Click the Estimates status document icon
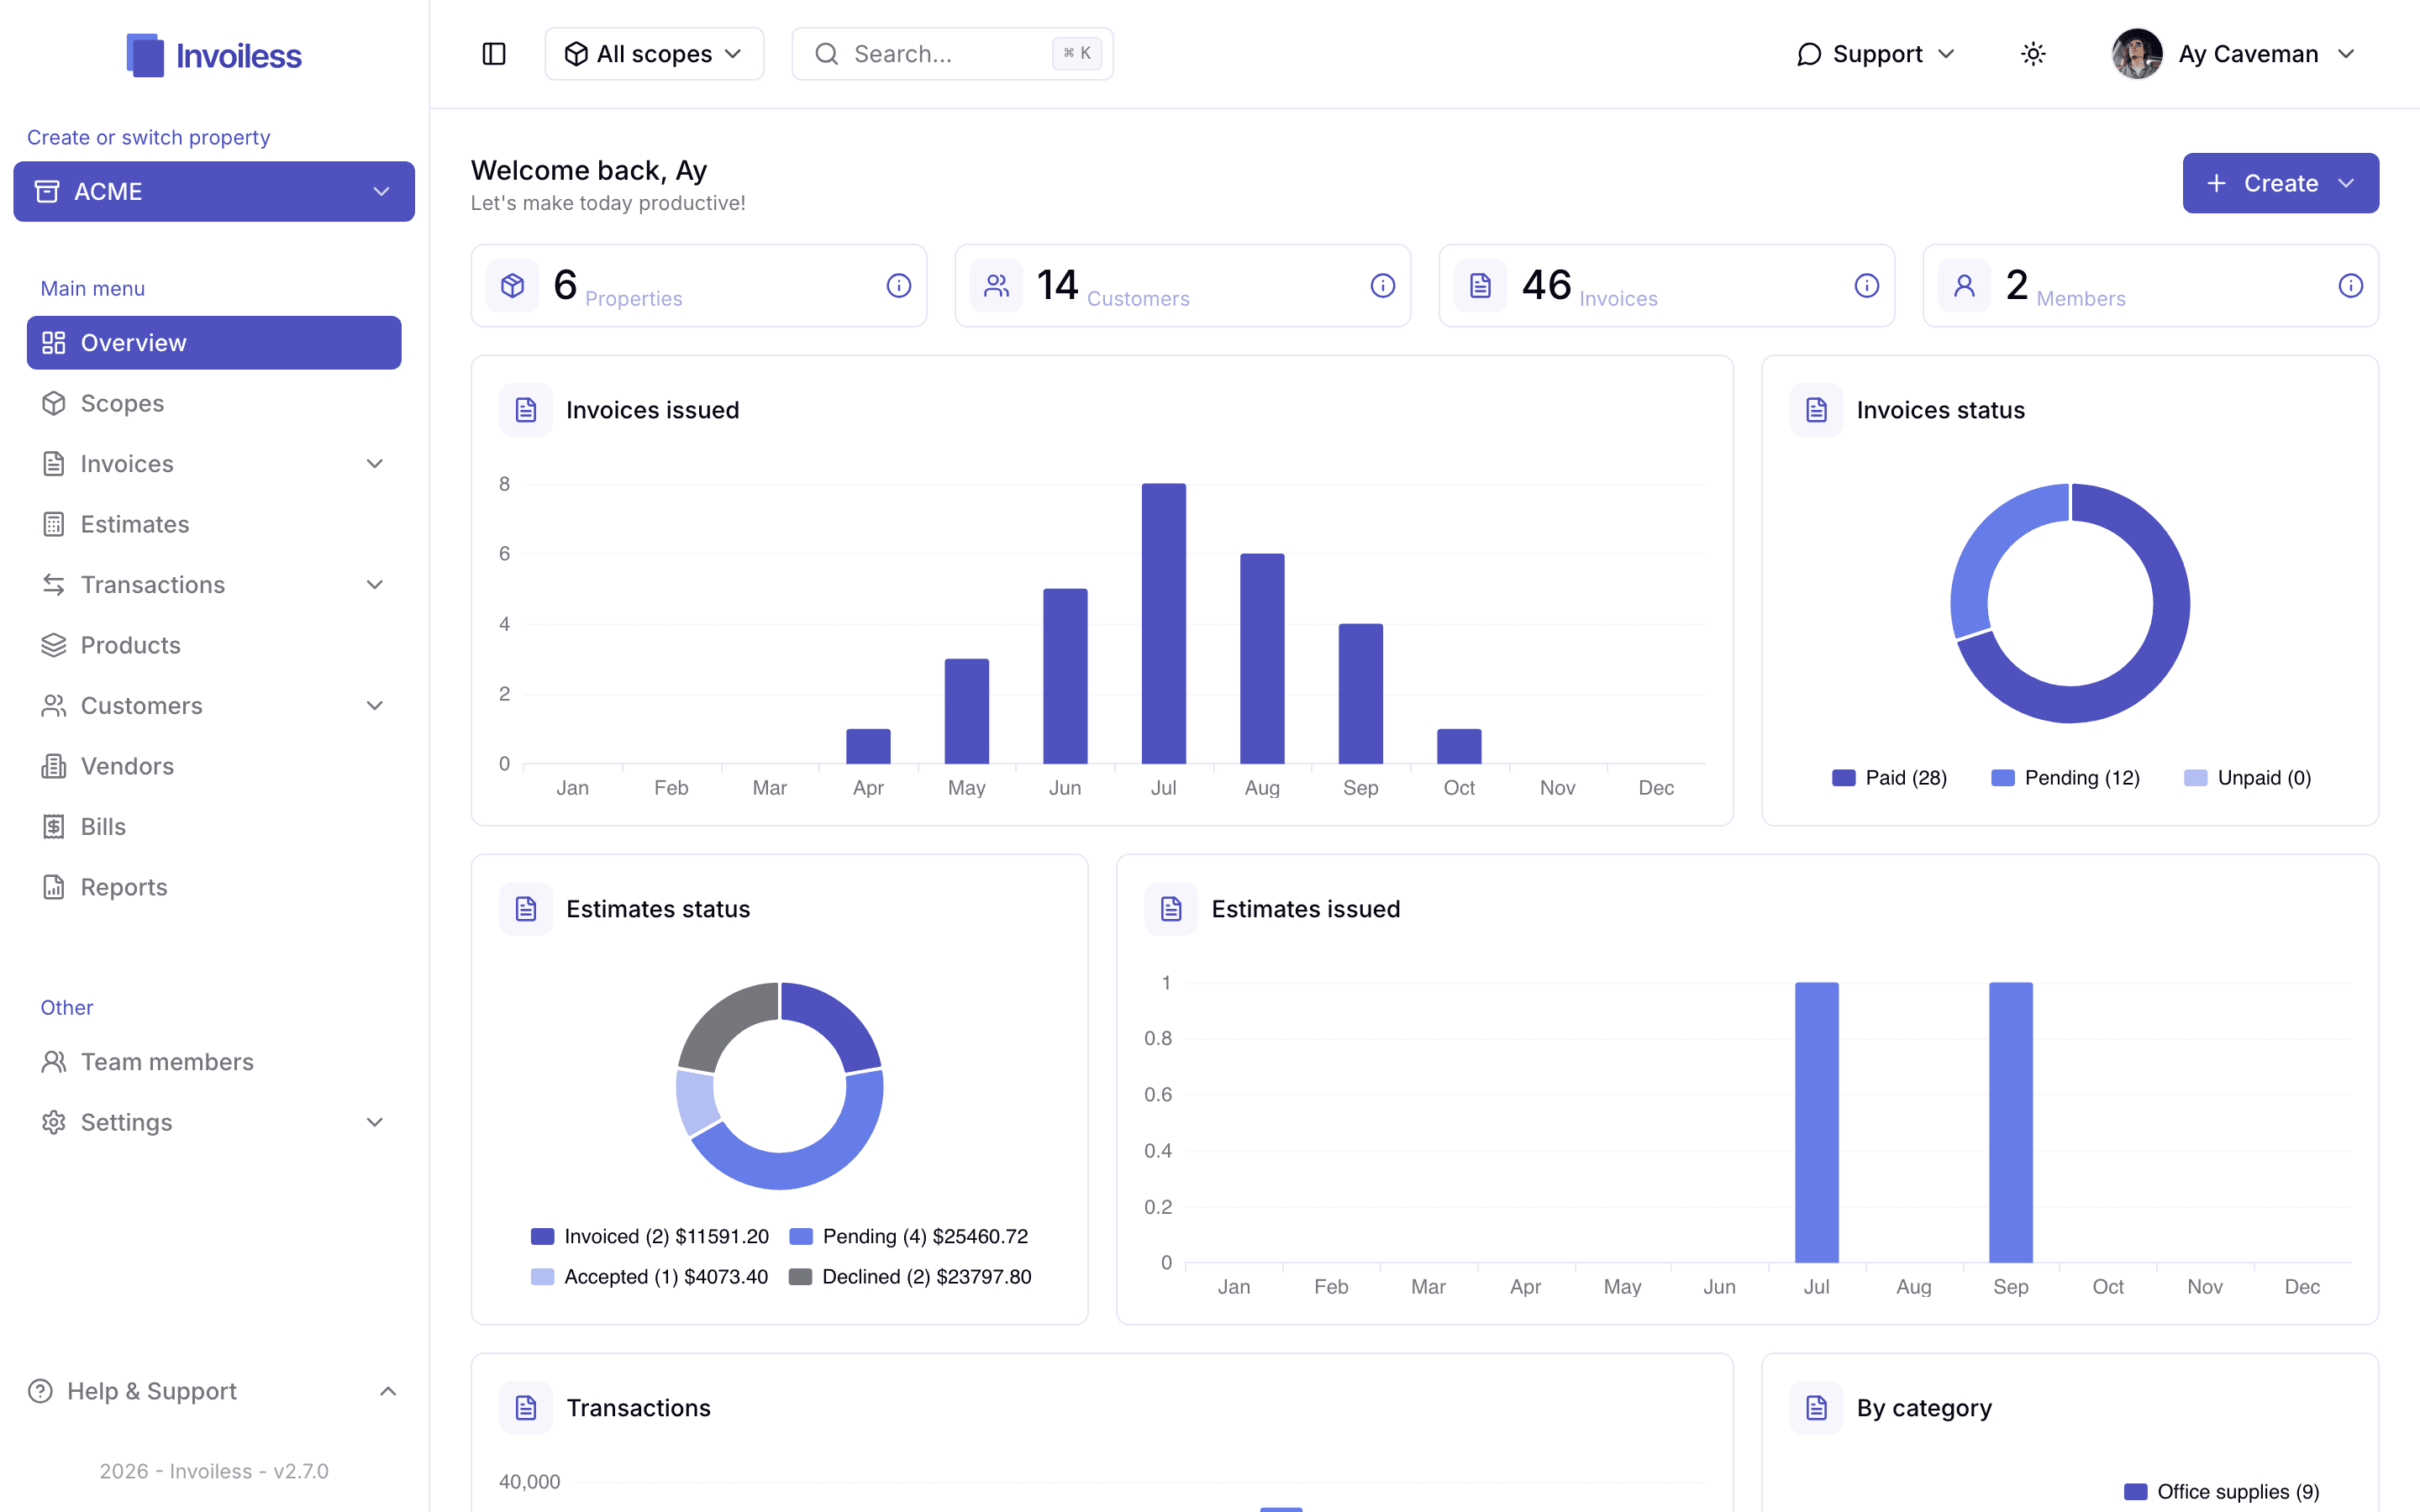 (526, 909)
